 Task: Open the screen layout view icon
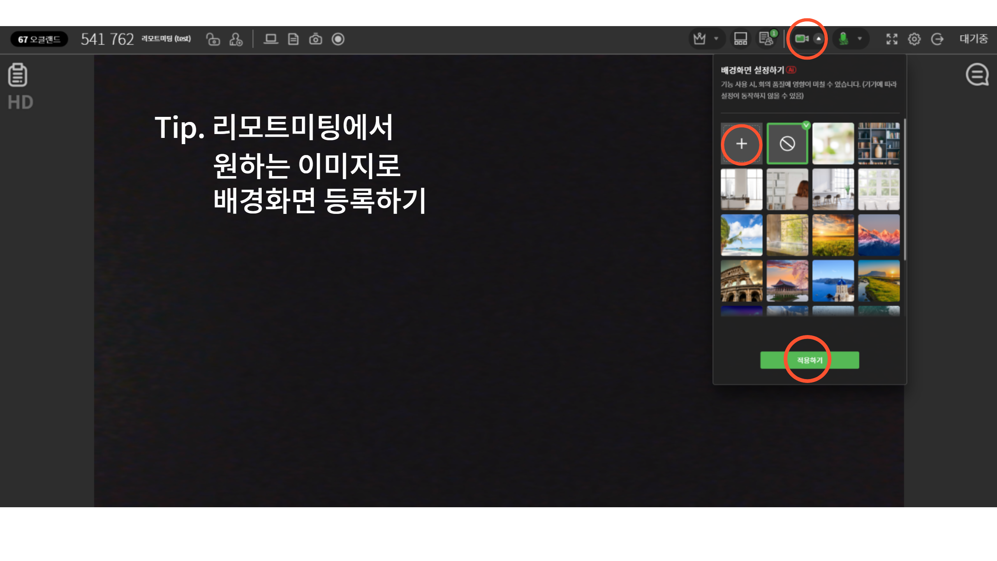tap(740, 39)
